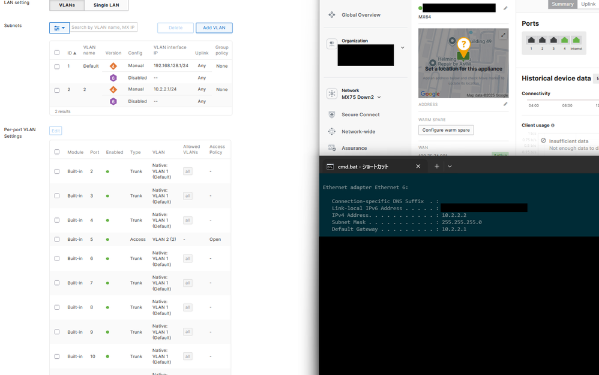The height and width of the screenshot is (375, 599).
Task: Select all subnets with the header checkbox
Action: 57,53
